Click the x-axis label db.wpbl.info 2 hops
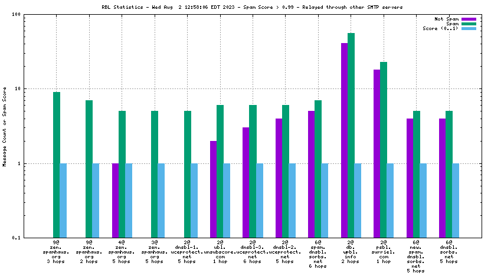This screenshot has width=491, height=276. (351, 252)
